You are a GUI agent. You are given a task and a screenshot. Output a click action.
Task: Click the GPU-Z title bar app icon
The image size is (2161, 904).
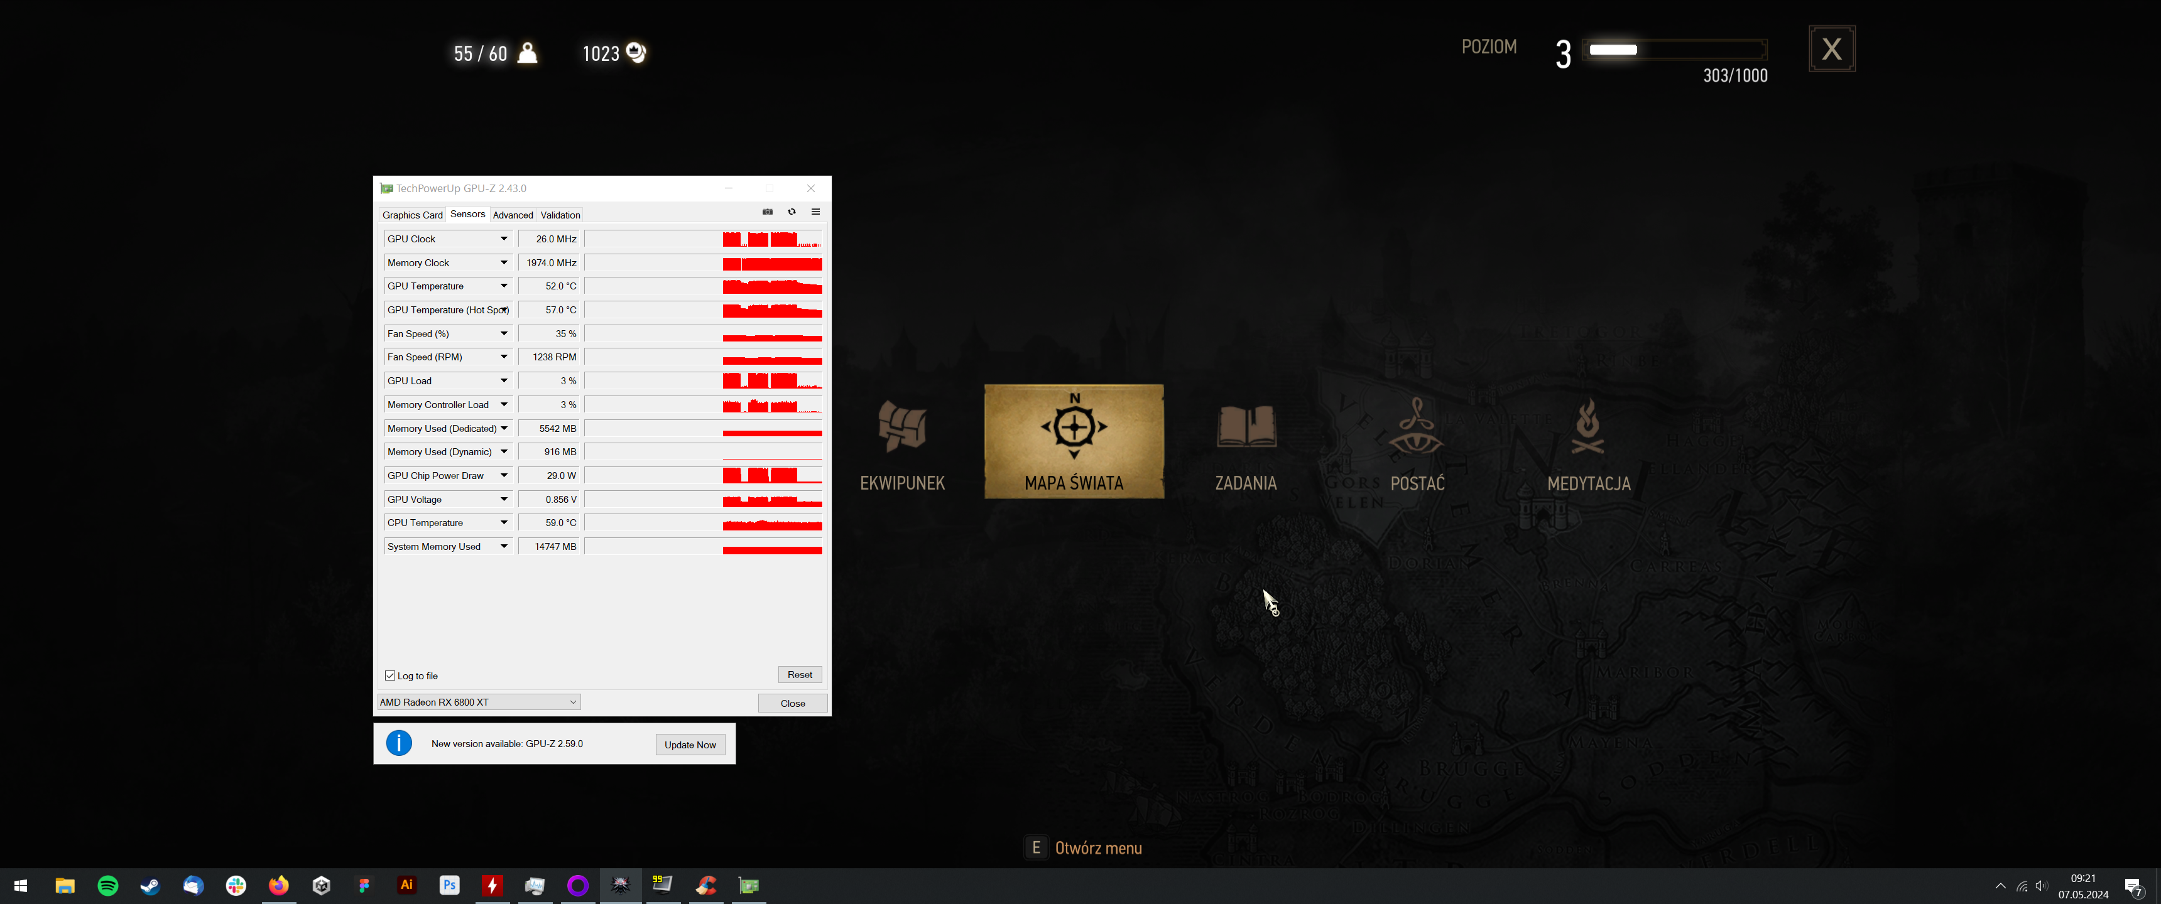tap(386, 189)
